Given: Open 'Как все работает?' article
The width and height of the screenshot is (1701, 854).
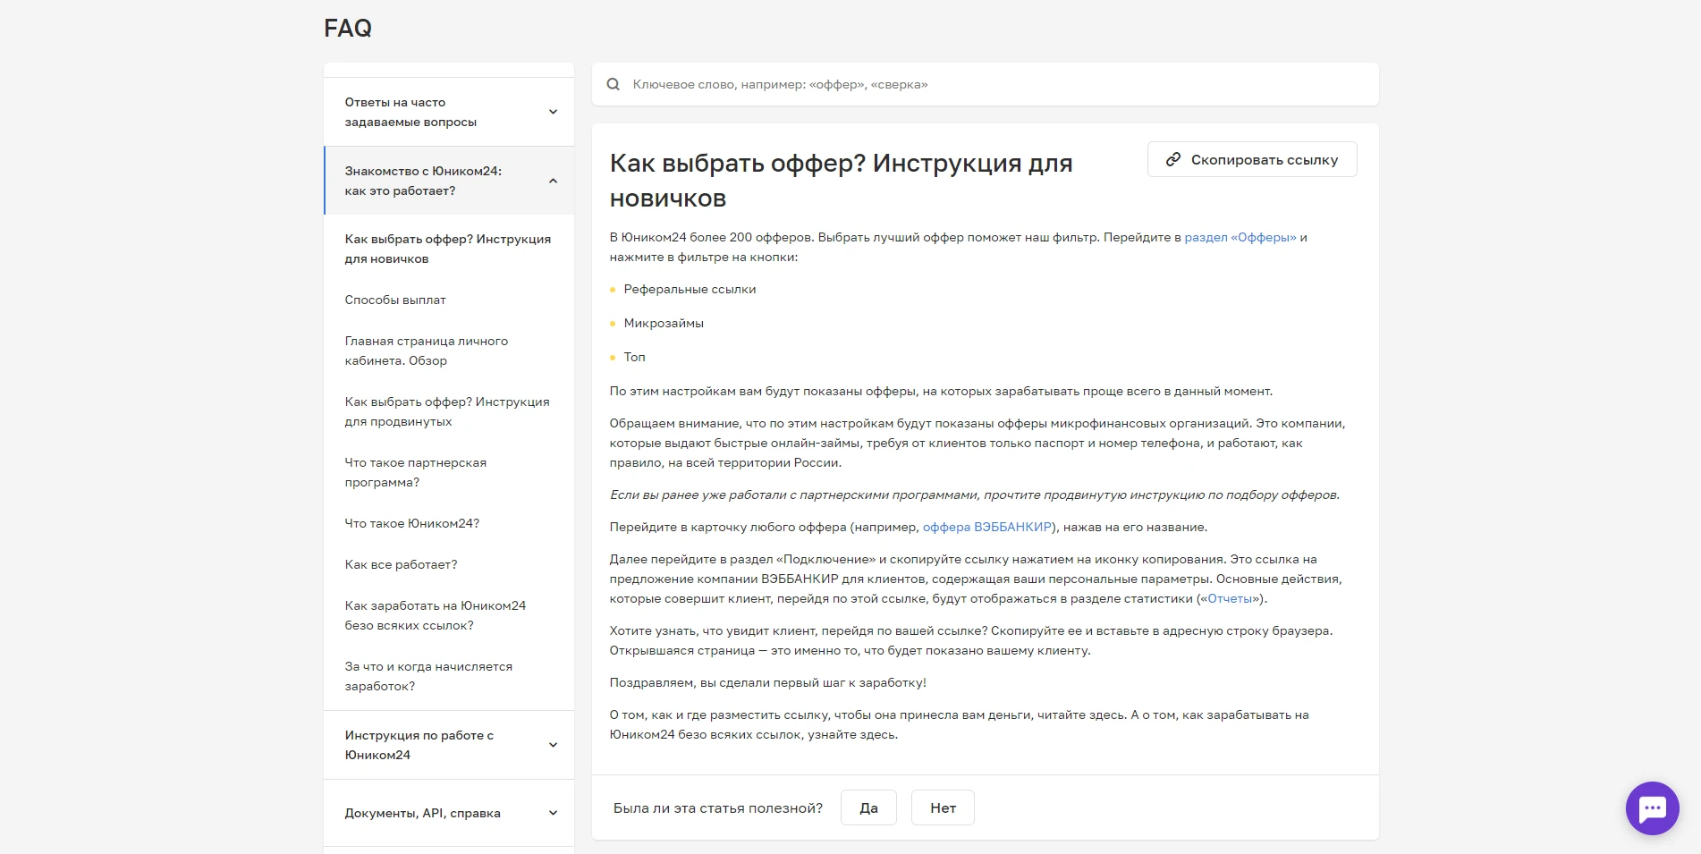Looking at the screenshot, I should click(401, 564).
